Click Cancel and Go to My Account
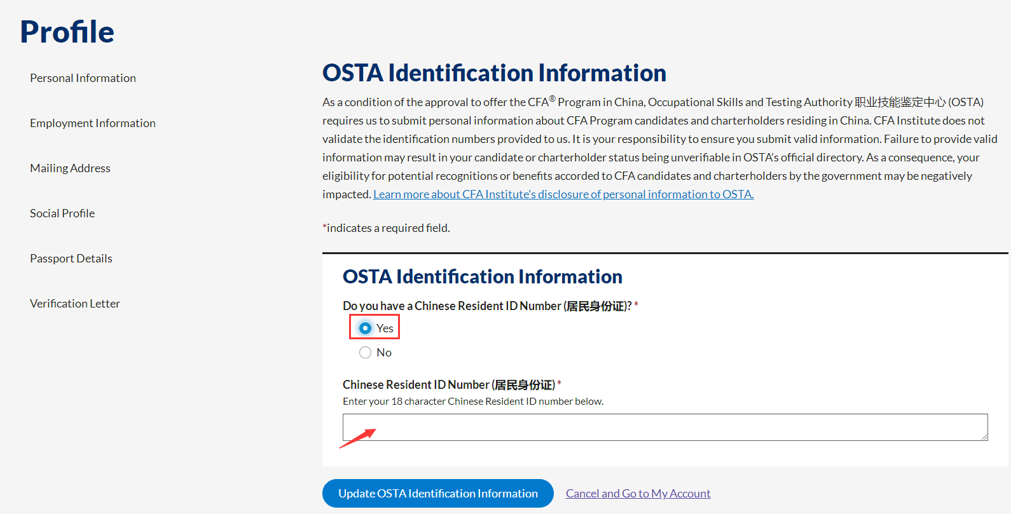 [638, 494]
